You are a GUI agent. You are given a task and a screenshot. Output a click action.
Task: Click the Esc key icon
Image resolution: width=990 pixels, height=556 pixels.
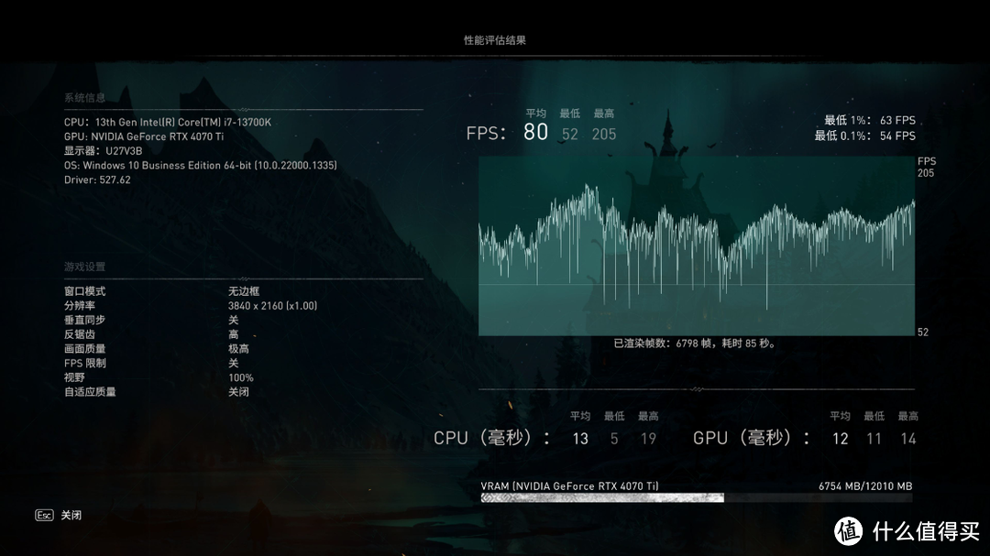44,515
